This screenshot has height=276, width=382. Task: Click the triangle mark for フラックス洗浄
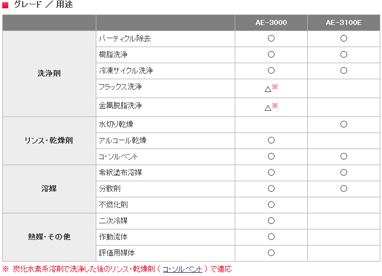pyautogui.click(x=268, y=89)
